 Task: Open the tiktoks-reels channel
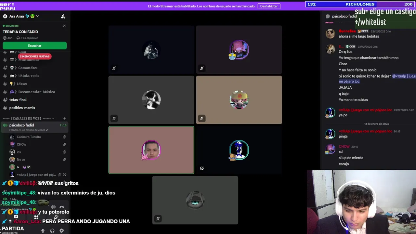29,76
